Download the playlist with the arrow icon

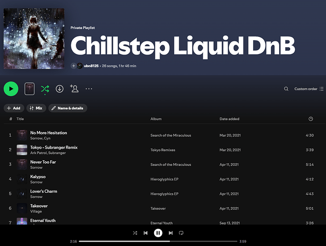pyautogui.click(x=60, y=89)
